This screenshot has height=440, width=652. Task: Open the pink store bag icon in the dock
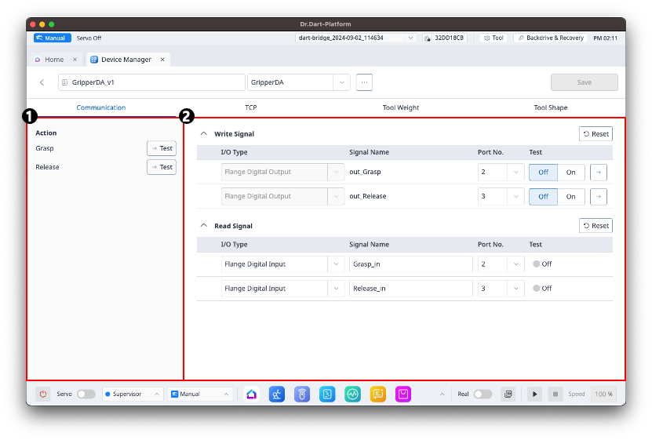click(x=403, y=394)
